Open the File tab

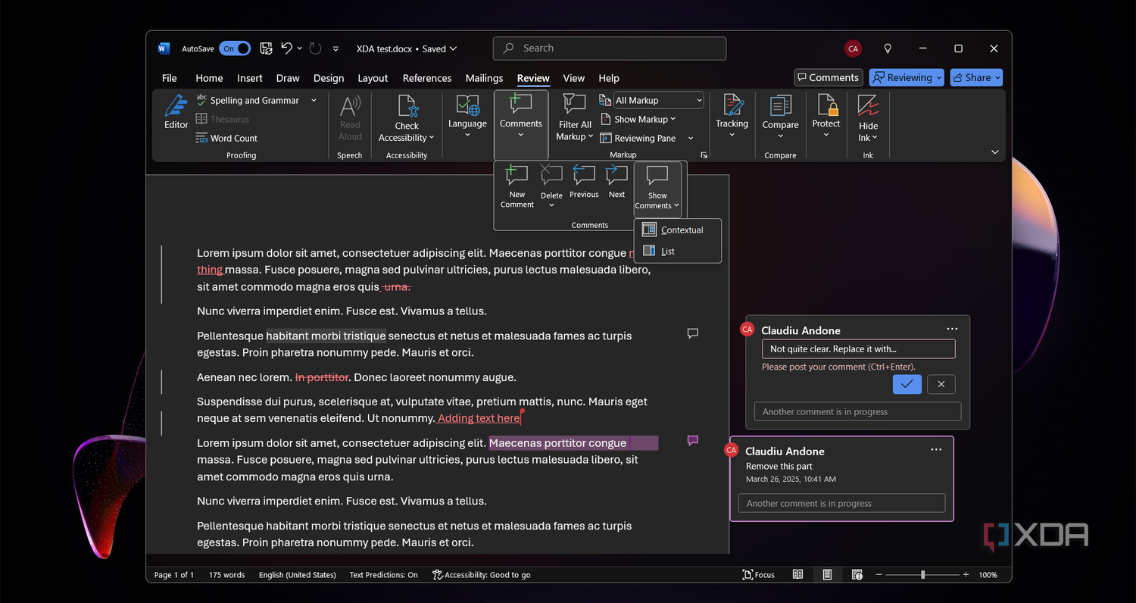(x=170, y=78)
